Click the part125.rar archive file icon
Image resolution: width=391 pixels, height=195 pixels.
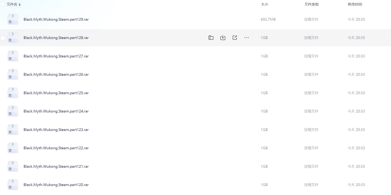click(13, 93)
